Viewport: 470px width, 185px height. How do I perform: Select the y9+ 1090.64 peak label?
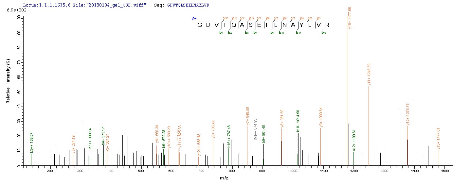click(x=321, y=117)
